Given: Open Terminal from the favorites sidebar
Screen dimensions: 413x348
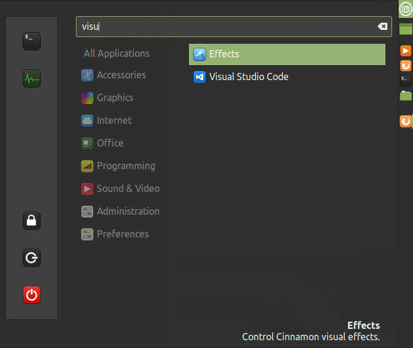Looking at the screenshot, I should [32, 41].
